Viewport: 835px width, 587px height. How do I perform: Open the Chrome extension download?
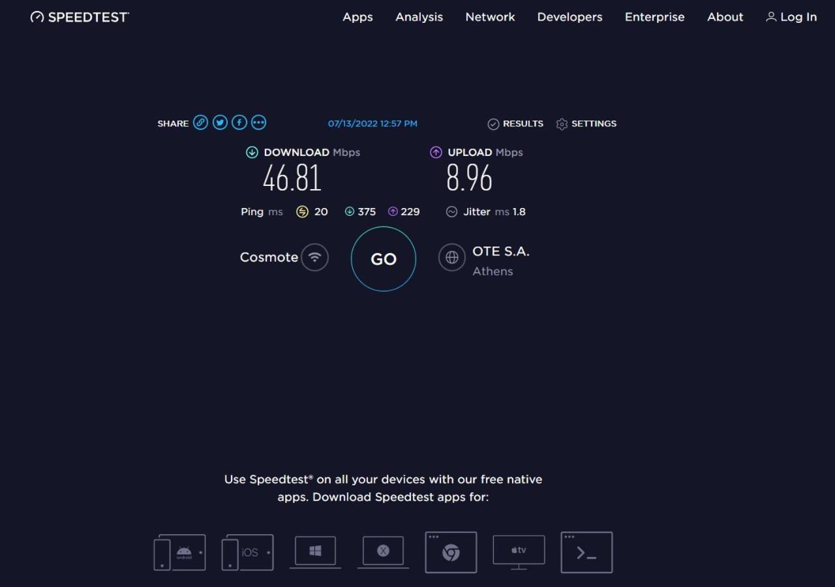click(x=451, y=552)
